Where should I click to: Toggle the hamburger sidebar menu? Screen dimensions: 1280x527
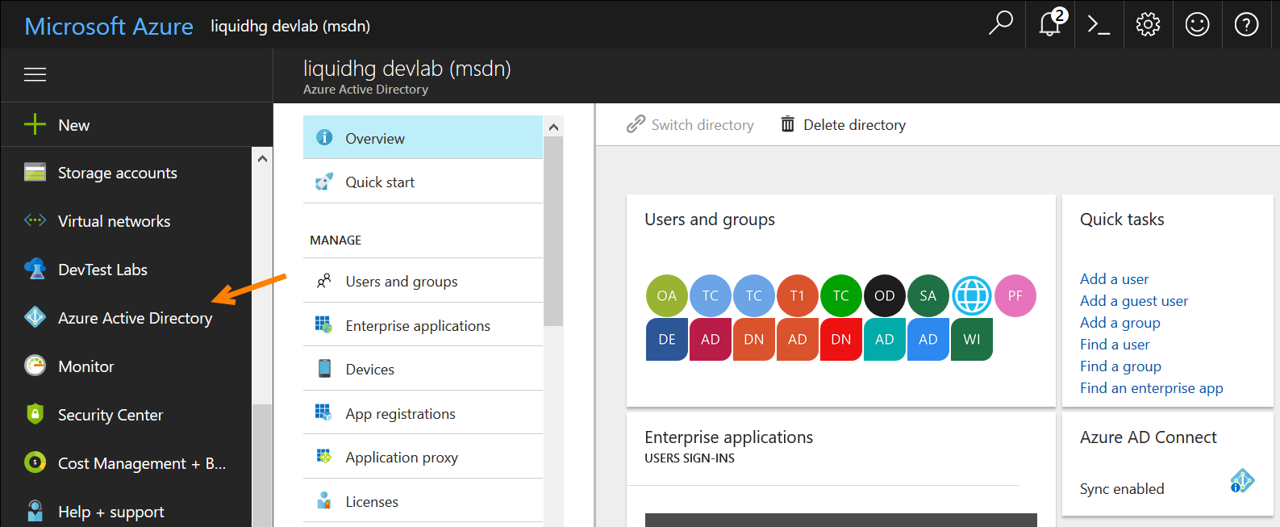[x=35, y=75]
